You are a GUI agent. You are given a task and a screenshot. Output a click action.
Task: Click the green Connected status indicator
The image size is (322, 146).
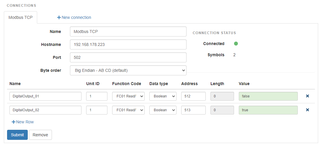coord(236,44)
